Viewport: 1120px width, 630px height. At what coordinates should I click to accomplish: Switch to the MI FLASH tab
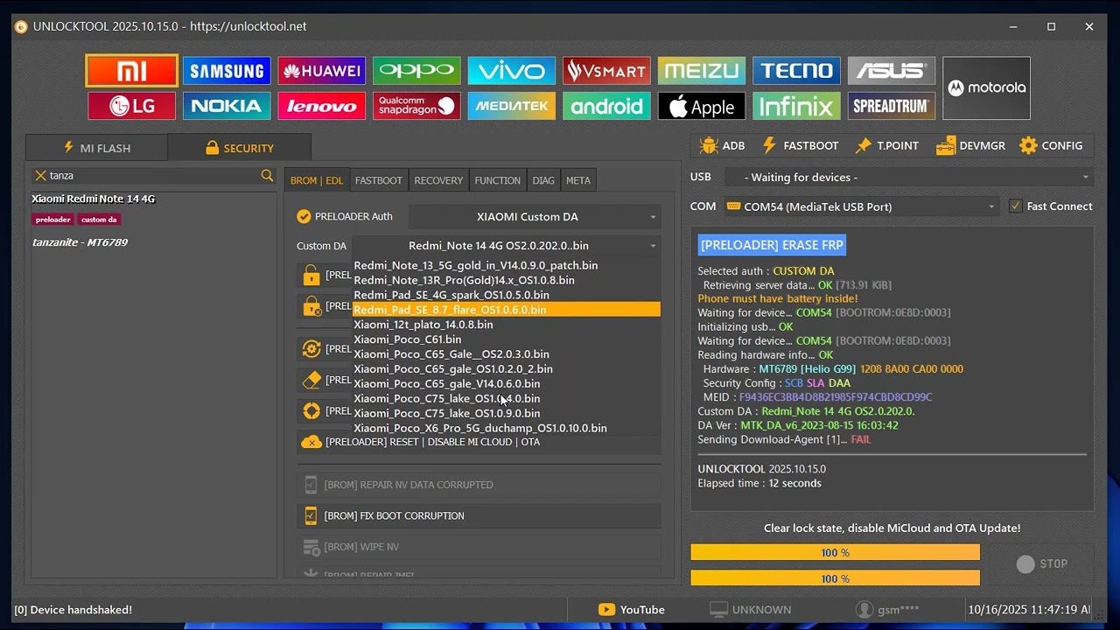[x=96, y=148]
